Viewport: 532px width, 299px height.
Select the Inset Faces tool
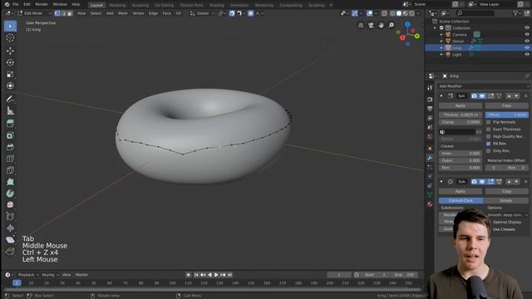(x=10, y=135)
